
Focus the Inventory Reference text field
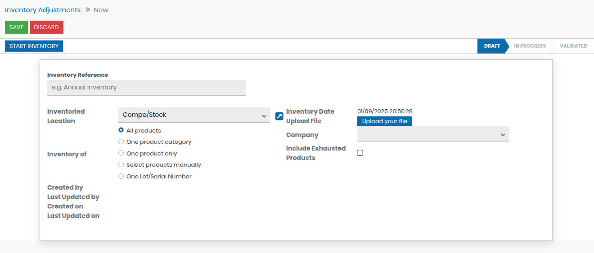(146, 88)
